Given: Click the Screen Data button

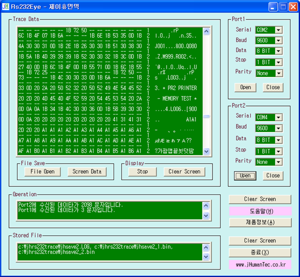Looking at the screenshot, I should (87, 171).
